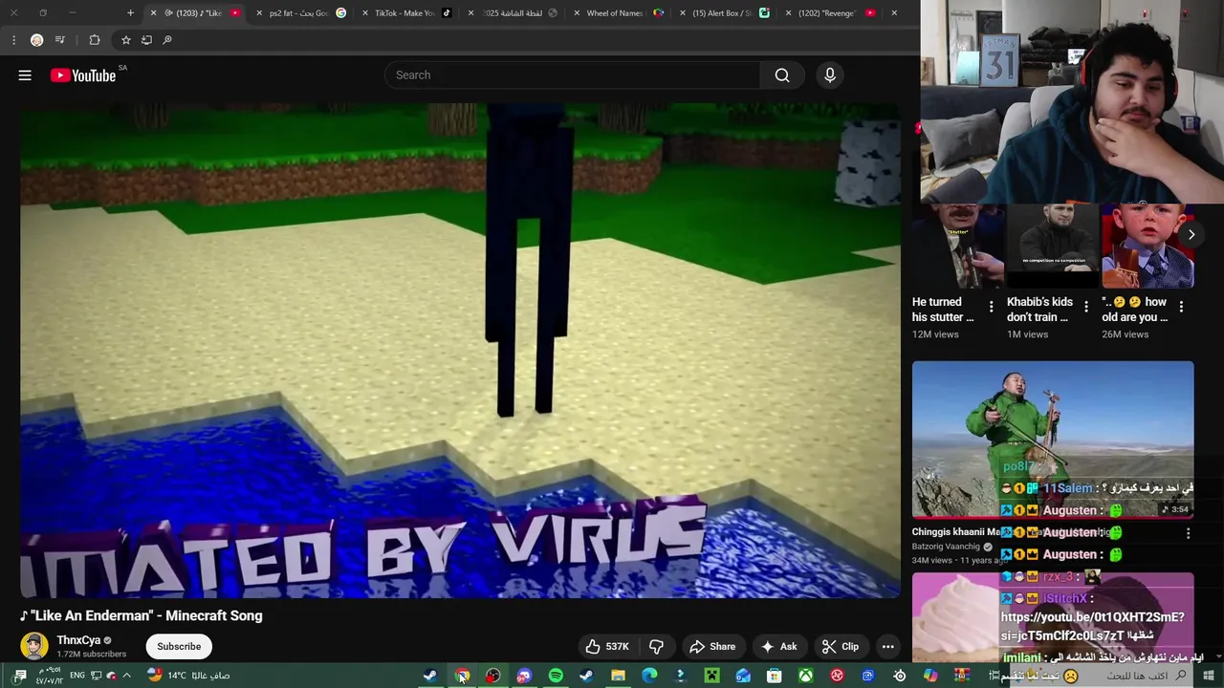Open the browser profile avatar

click(x=36, y=40)
